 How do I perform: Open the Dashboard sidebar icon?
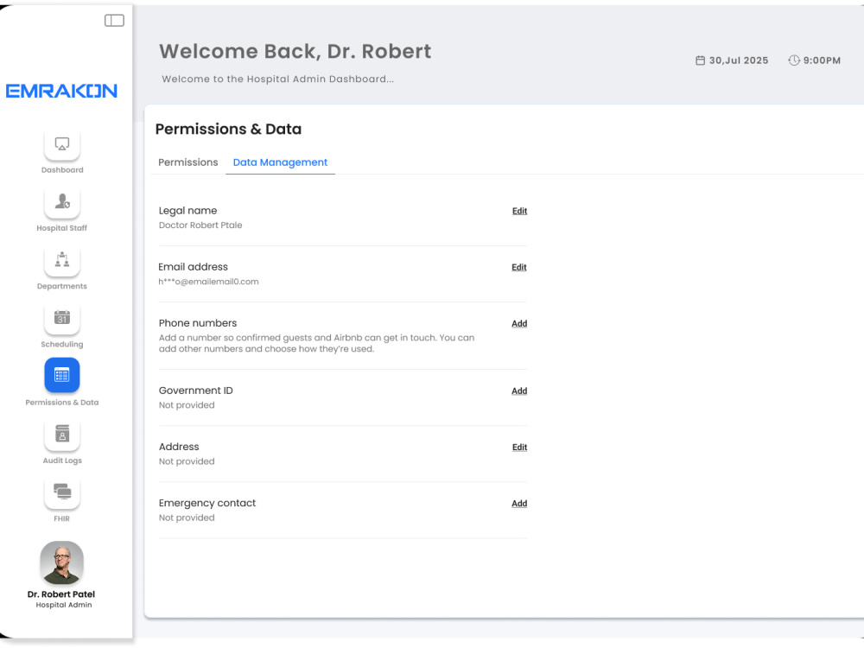coord(61,143)
